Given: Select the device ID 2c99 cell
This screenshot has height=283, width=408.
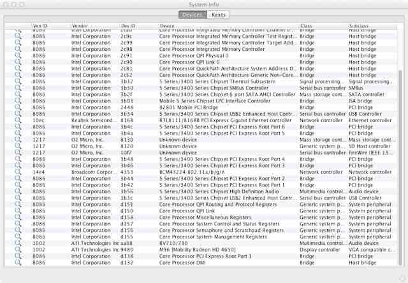Looking at the screenshot, I should pos(126,43).
